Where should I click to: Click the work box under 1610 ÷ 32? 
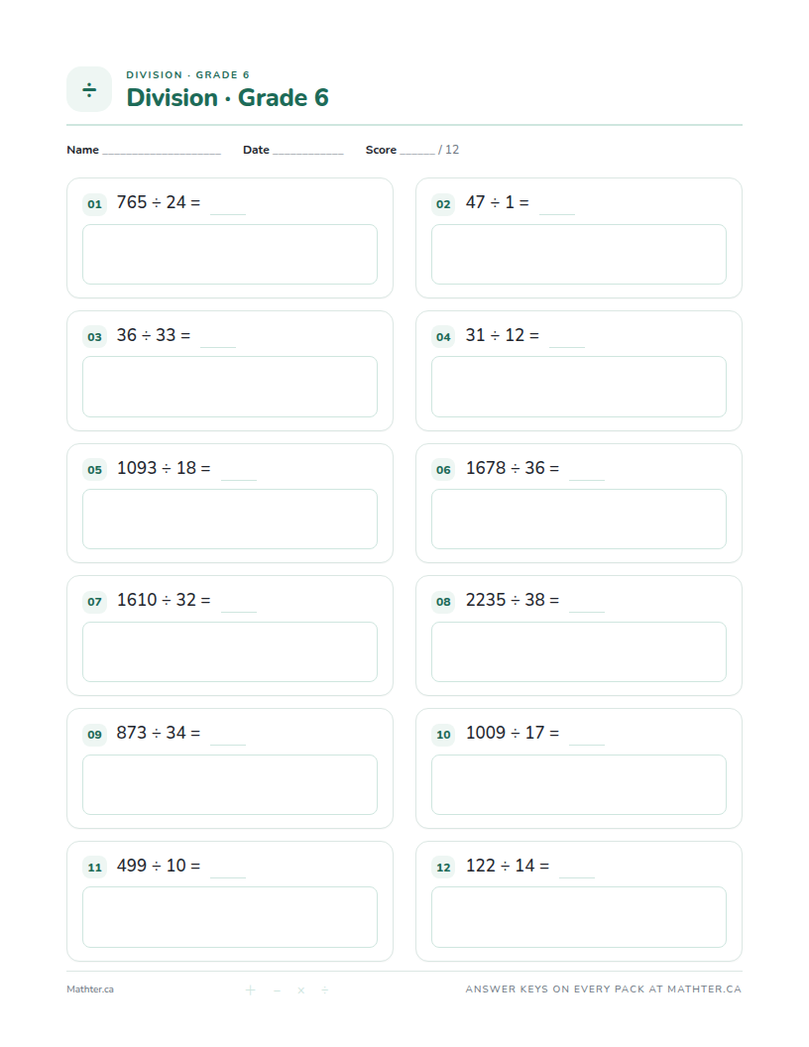[230, 652]
